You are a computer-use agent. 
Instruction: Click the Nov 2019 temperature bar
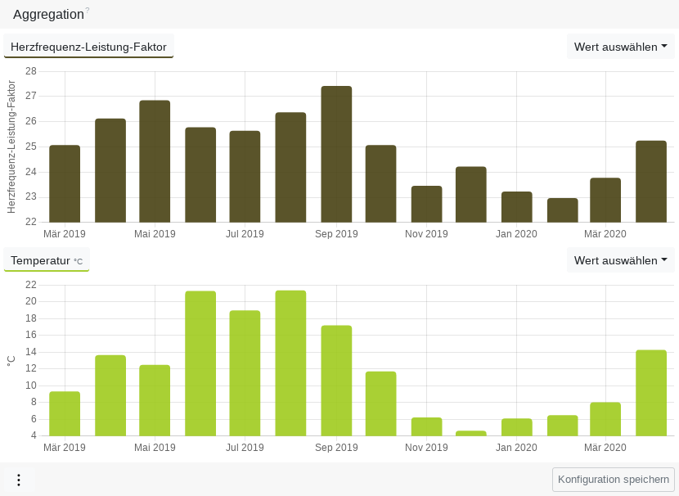pos(426,426)
